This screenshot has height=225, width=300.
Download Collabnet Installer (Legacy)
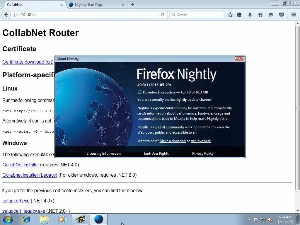click(x=30, y=175)
